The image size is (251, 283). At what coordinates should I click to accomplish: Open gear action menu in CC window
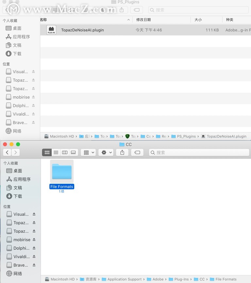coord(106,152)
